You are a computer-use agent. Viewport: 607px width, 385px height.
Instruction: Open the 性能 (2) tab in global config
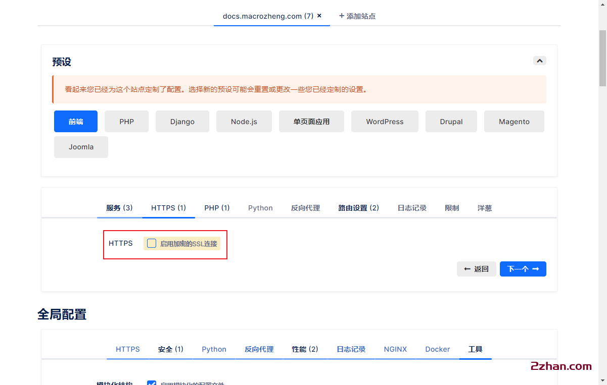(x=305, y=349)
